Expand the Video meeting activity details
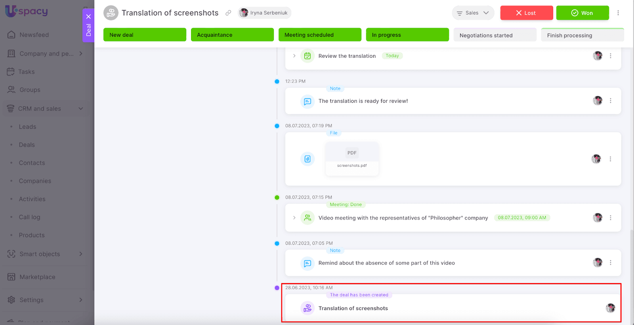634x325 pixels. tap(294, 218)
